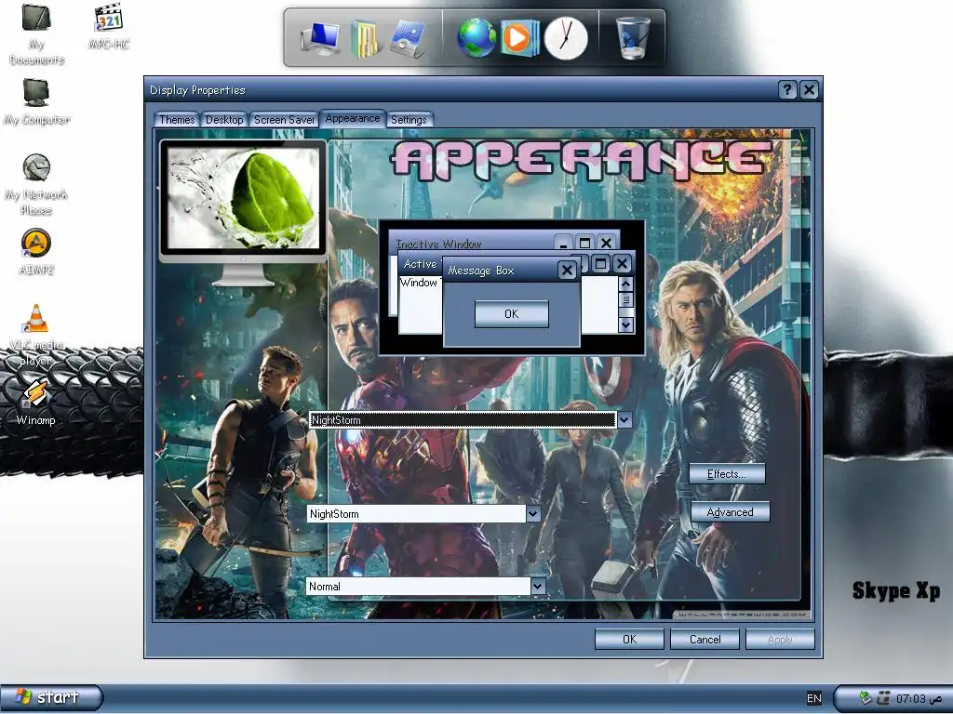Open the Start menu
This screenshot has width=953, height=714.
(x=50, y=697)
